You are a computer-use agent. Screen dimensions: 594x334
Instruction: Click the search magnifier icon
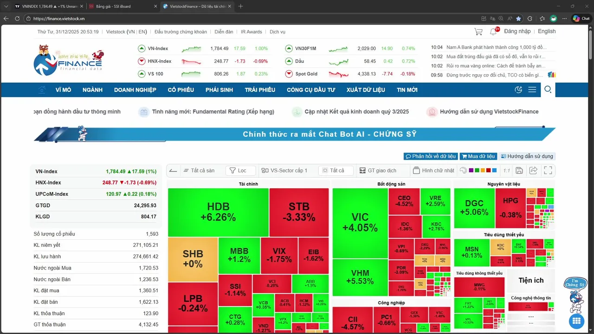(548, 90)
